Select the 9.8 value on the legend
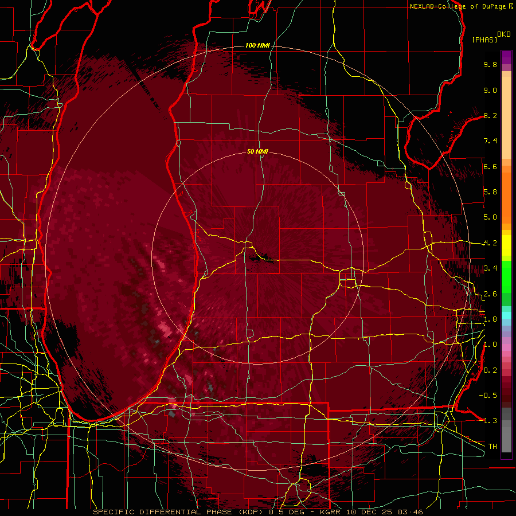This screenshot has width=516, height=516. coord(490,64)
